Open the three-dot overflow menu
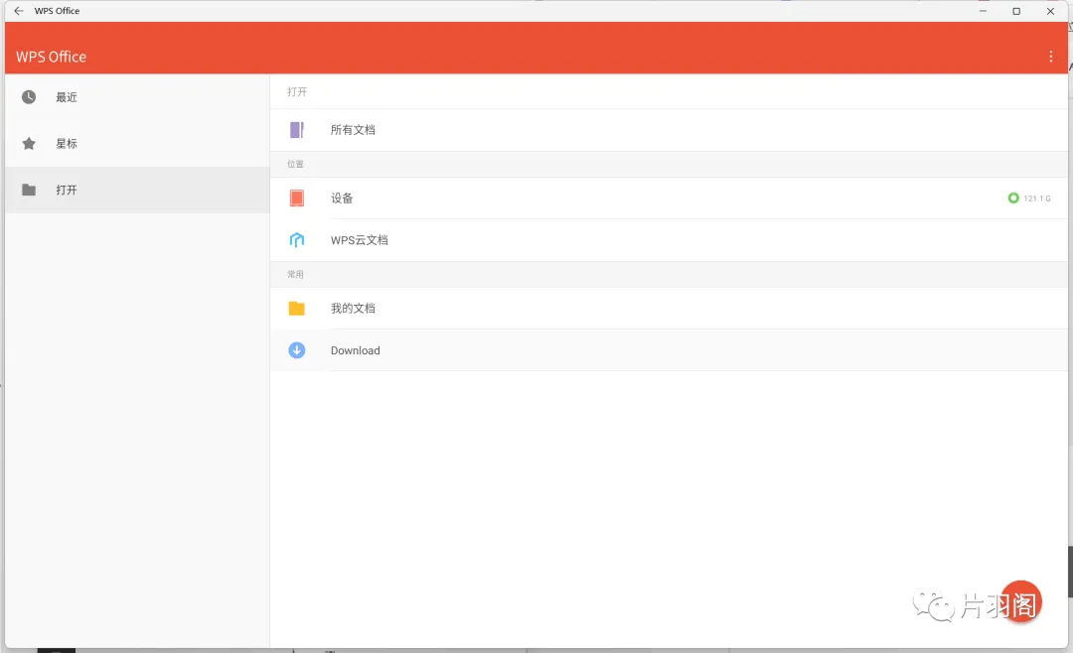 (x=1050, y=57)
